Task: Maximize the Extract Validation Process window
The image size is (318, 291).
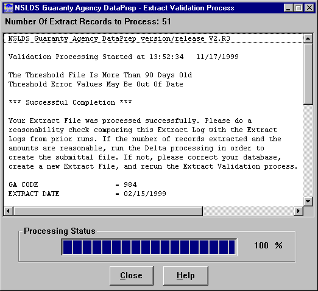Action: pyautogui.click(x=298, y=8)
